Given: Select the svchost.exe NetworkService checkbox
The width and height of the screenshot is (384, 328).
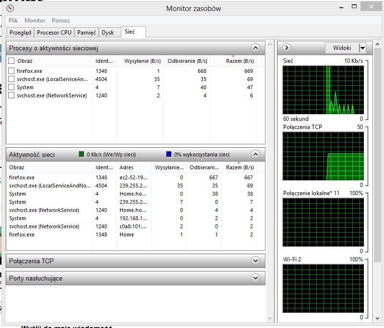Looking at the screenshot, I should 12,95.
